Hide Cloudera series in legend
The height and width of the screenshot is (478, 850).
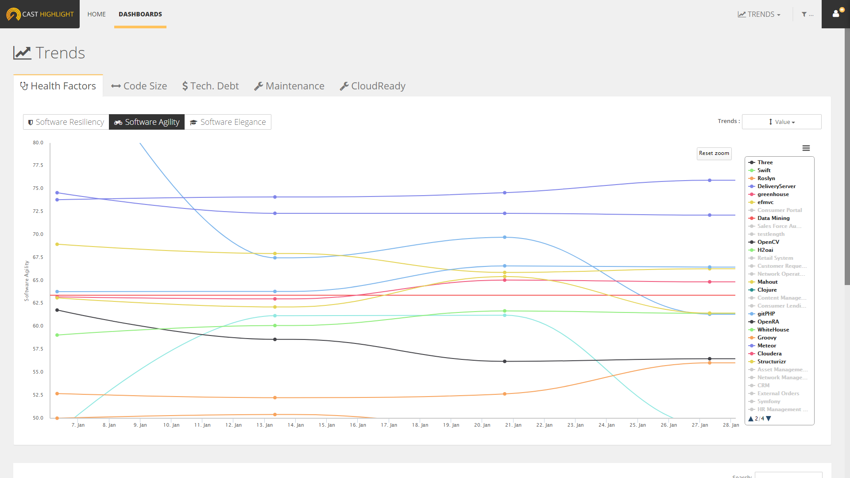pos(765,354)
